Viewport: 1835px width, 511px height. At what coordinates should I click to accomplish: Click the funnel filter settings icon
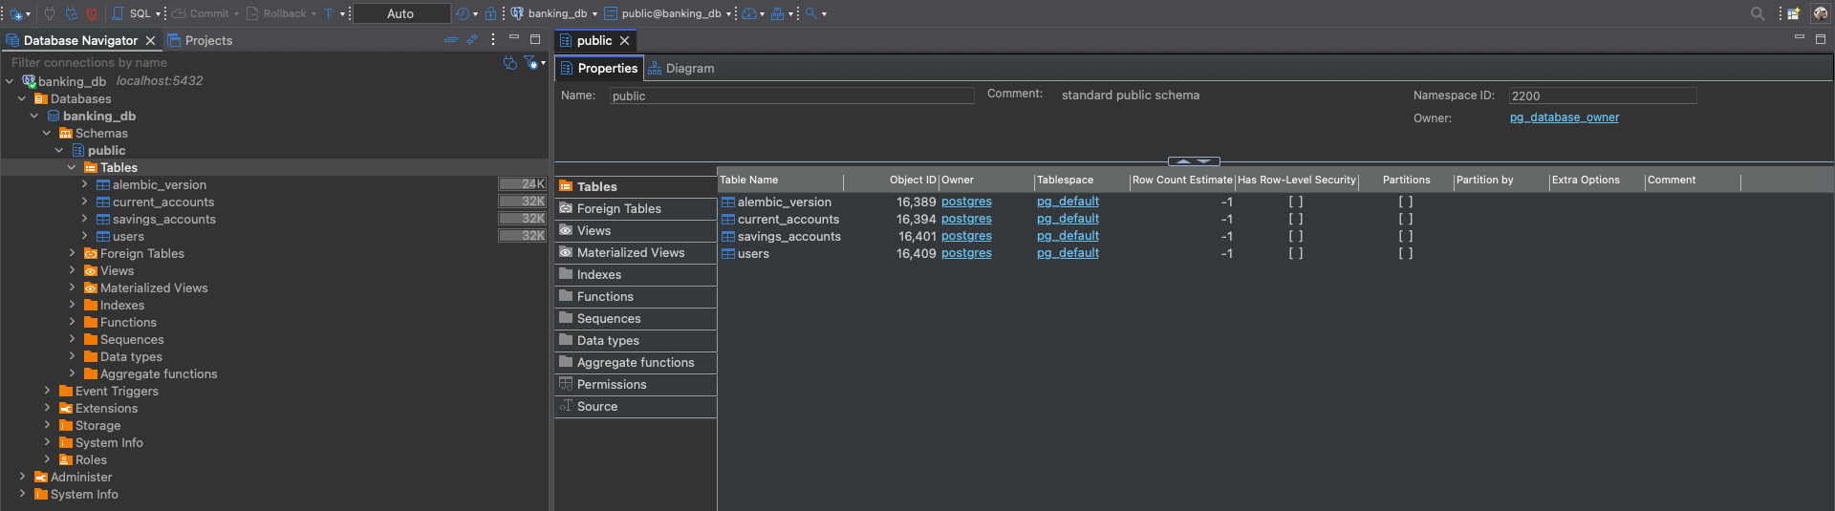(x=531, y=63)
